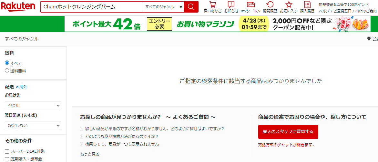378x162 pixels.
Task: Click the search box containing Chamホットクレンジングバーム
Action: coord(92,7)
